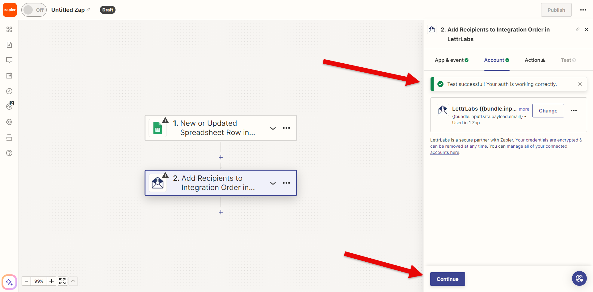593x292 pixels.
Task: Open the history clock sidebar icon
Action: pos(9,91)
